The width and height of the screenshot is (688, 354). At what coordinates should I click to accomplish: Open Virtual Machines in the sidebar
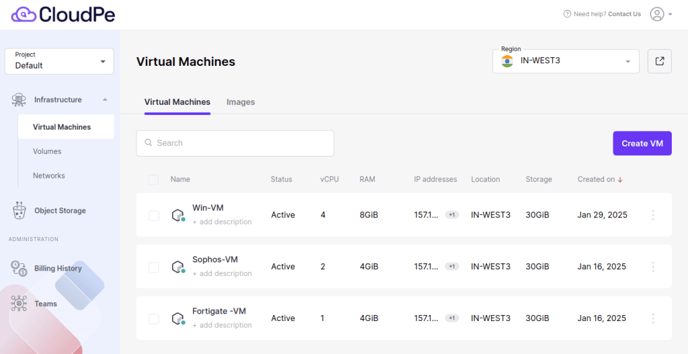[x=66, y=127]
